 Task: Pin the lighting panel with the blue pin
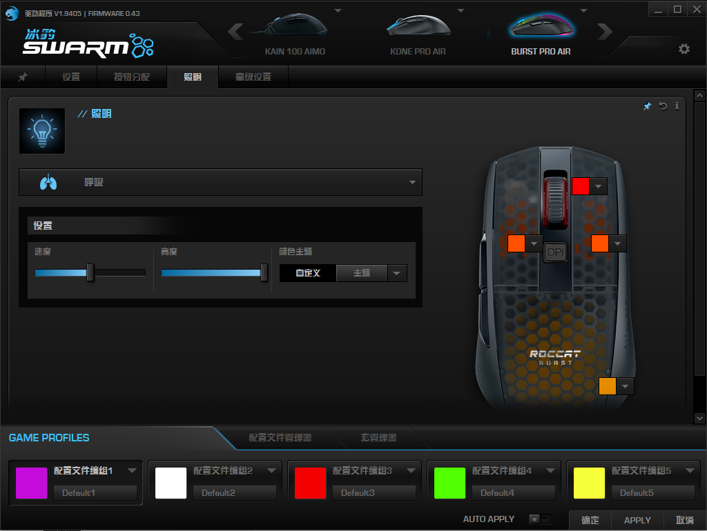(647, 106)
